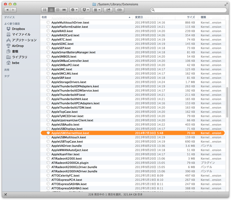Open the bebe home folder

13,63
